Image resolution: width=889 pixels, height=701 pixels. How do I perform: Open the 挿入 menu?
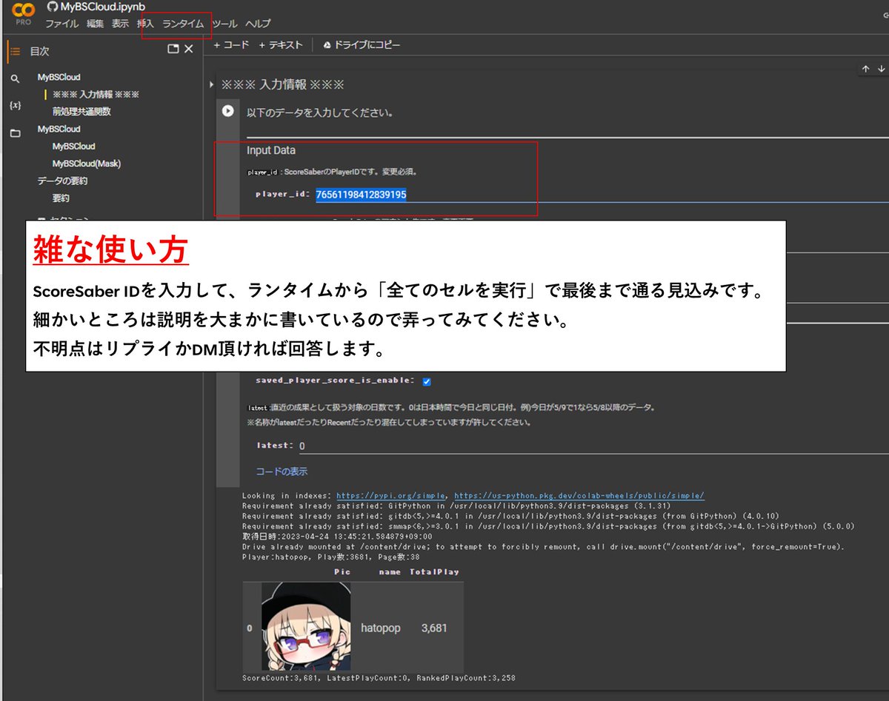(x=145, y=24)
